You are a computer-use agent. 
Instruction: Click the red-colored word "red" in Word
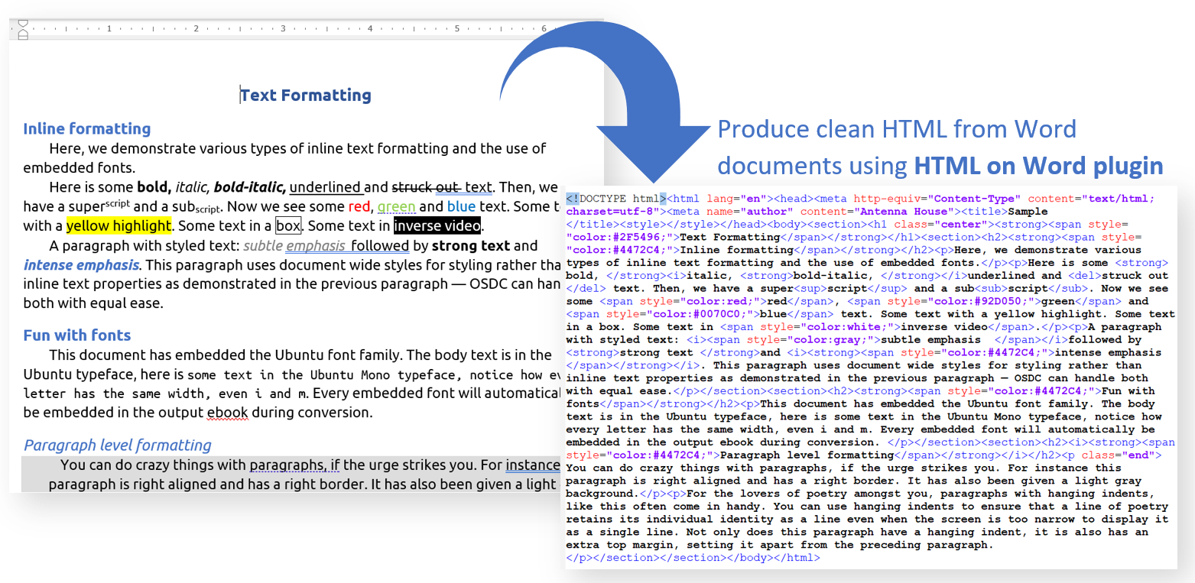click(359, 207)
